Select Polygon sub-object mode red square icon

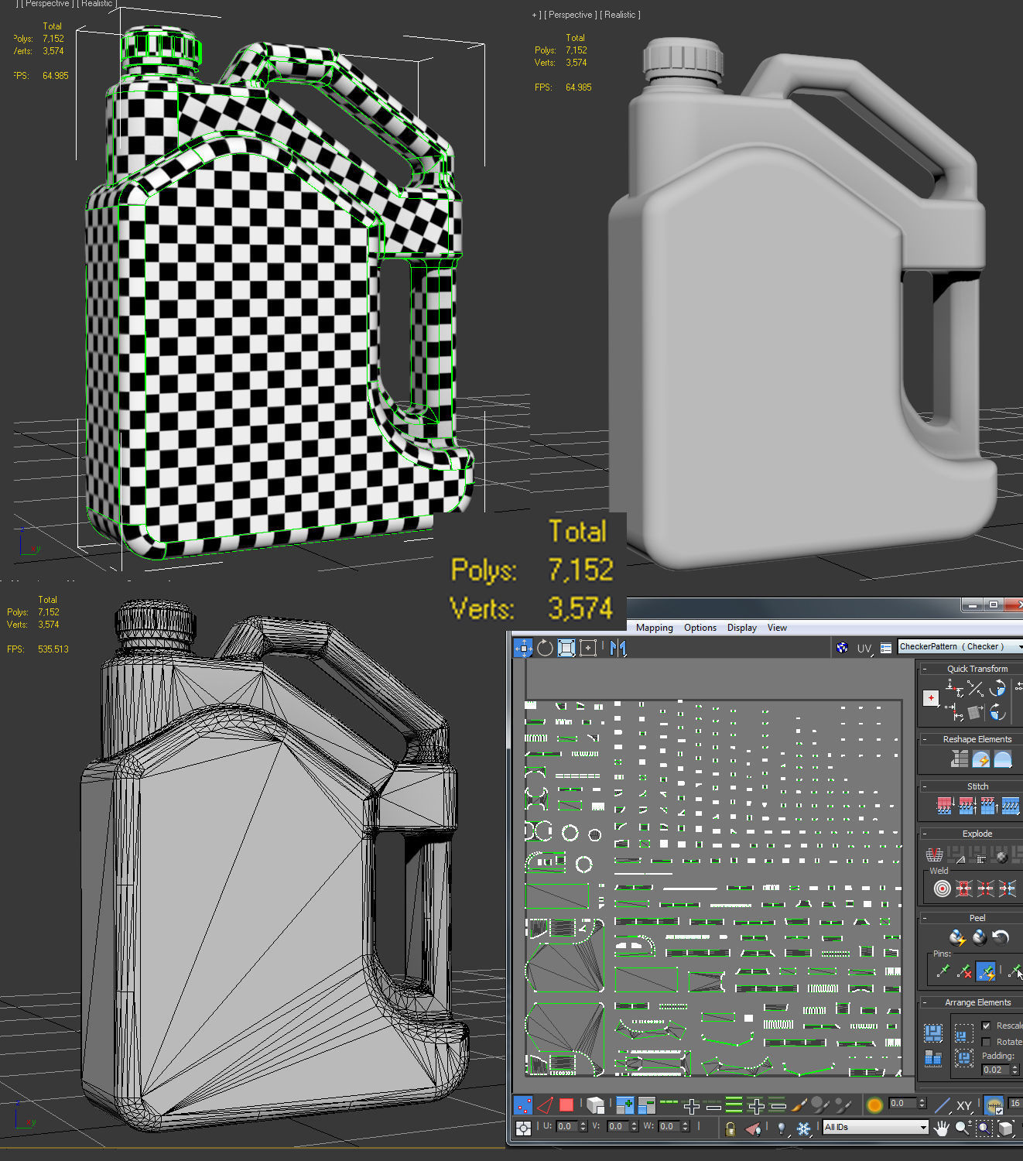pyautogui.click(x=566, y=1104)
